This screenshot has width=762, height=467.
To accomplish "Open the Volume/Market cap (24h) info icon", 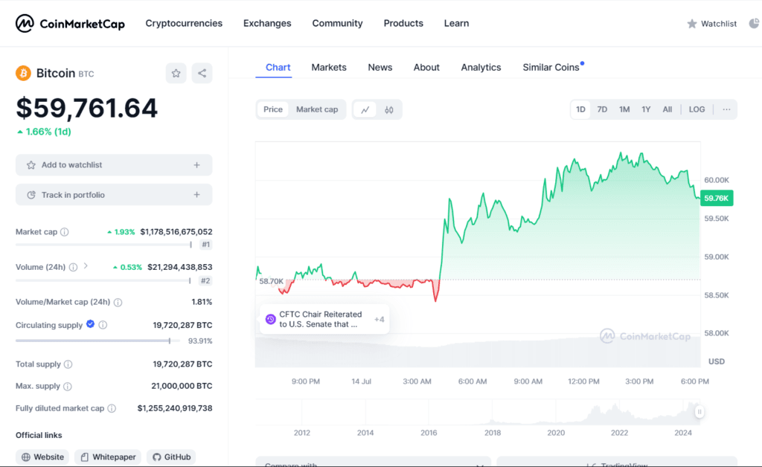I will (118, 302).
